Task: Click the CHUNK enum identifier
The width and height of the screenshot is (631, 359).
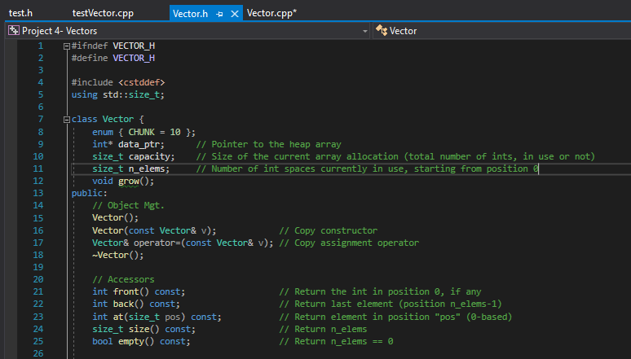Action: coord(141,132)
